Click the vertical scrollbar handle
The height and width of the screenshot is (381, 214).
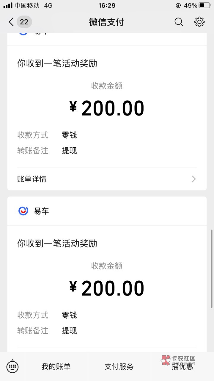tap(212, 268)
